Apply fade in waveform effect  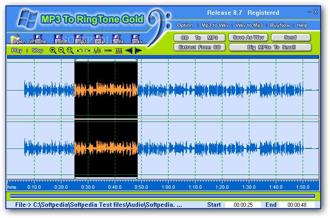coord(129,51)
